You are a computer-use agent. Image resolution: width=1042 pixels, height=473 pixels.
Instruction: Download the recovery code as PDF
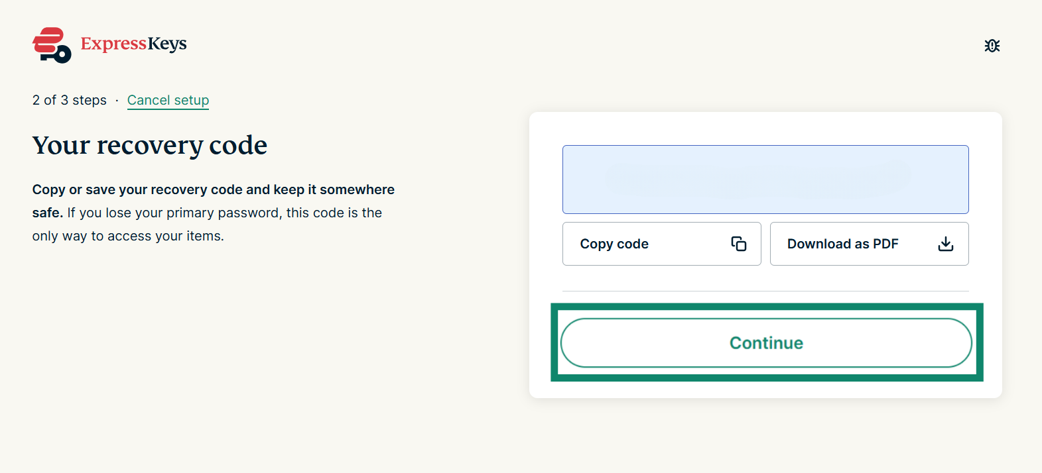[869, 244]
